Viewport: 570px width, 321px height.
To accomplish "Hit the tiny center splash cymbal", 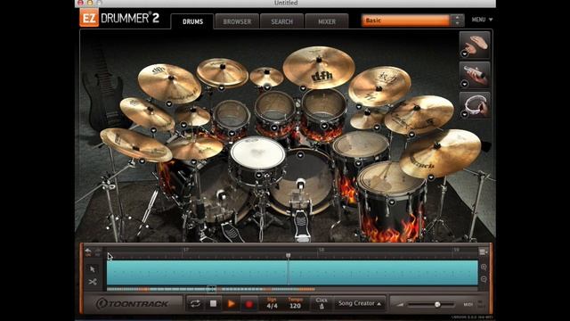I will 266,76.
